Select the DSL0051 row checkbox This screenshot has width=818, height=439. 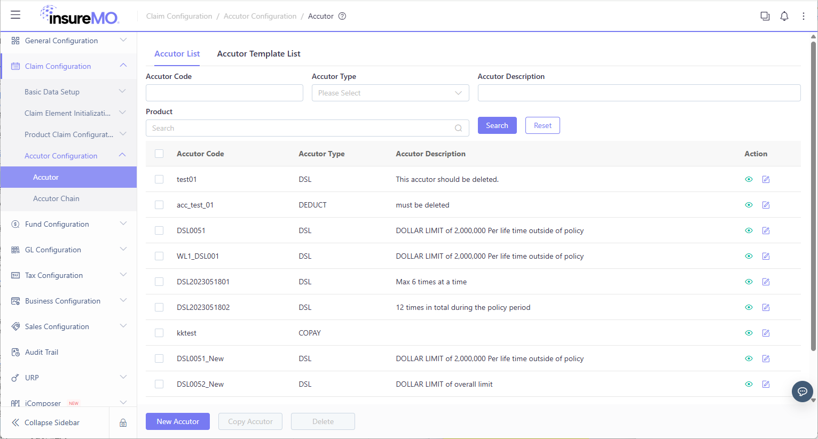point(159,230)
